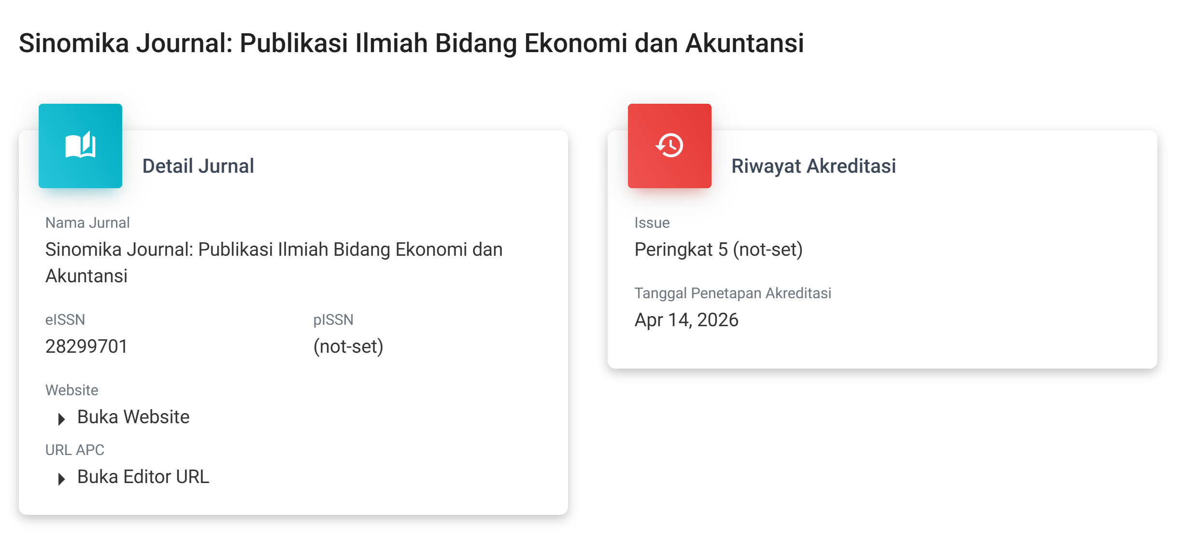Click the arrow beside Buka Website
The width and height of the screenshot is (1181, 539).
tap(61, 419)
